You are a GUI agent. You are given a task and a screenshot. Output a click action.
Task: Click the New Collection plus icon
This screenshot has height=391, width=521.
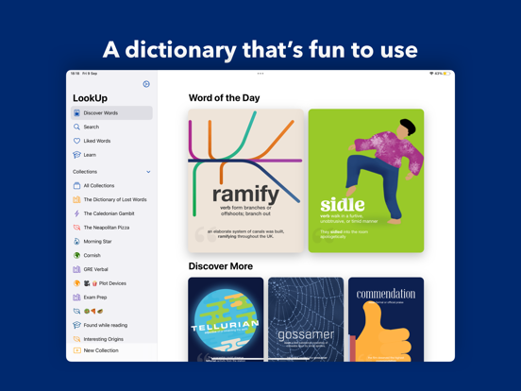tap(76, 350)
